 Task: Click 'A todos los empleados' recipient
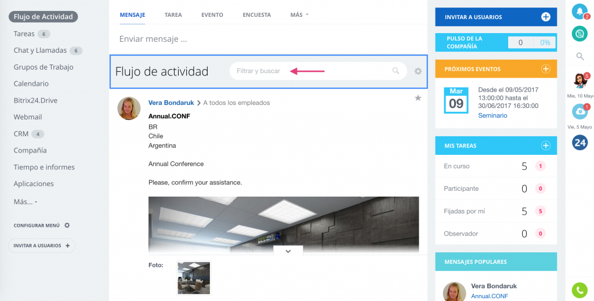pyautogui.click(x=237, y=103)
